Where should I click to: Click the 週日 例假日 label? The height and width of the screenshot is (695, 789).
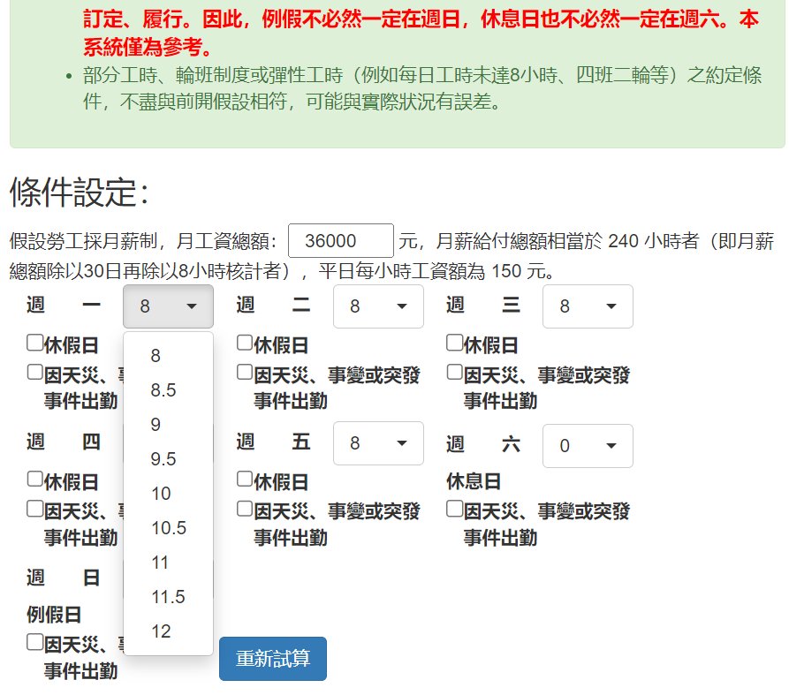pyautogui.click(x=54, y=615)
